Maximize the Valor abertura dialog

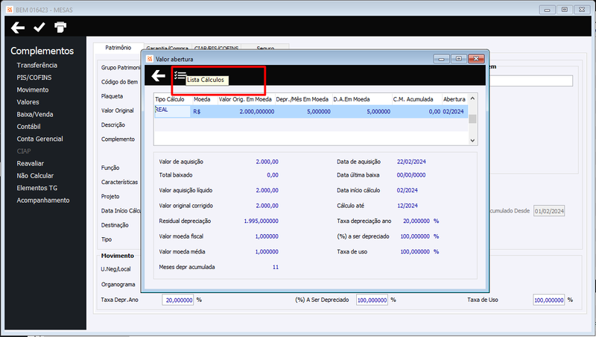point(459,59)
